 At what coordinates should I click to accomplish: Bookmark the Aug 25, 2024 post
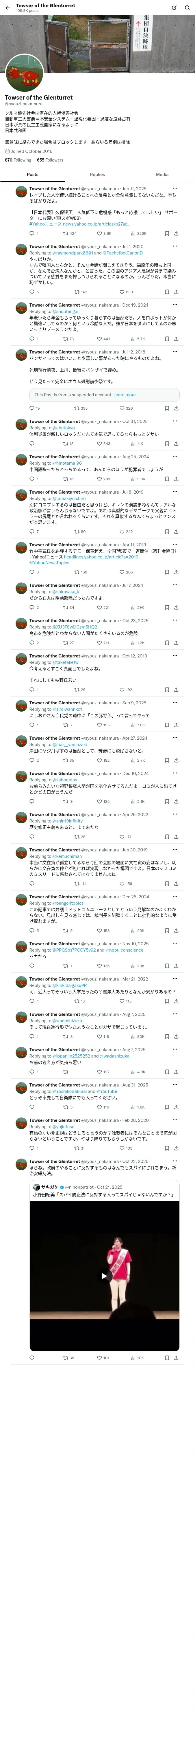[x=167, y=479]
